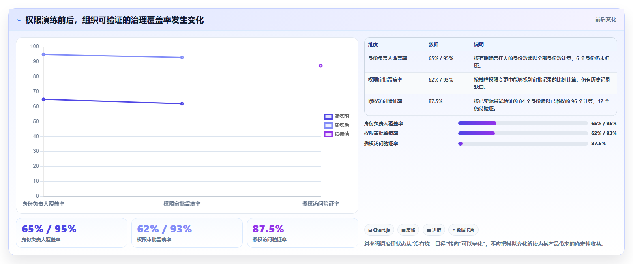Click the title 权限演练前后 heading
The height and width of the screenshot is (264, 633).
[x=114, y=20]
